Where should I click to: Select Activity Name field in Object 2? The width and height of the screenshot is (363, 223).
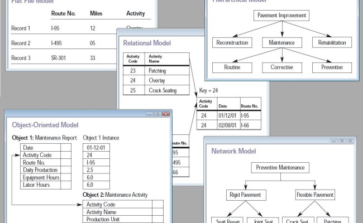[x=123, y=212]
